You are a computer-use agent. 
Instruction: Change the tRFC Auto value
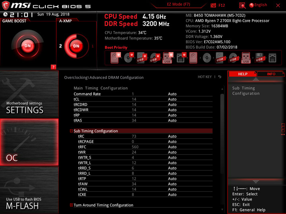172,147
